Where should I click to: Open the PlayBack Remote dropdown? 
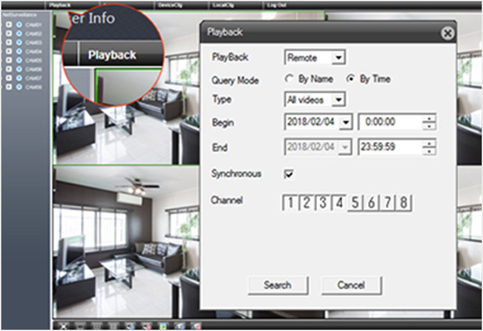(338, 58)
